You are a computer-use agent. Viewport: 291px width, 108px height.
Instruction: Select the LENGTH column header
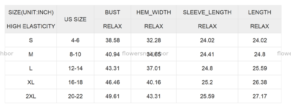(260, 12)
